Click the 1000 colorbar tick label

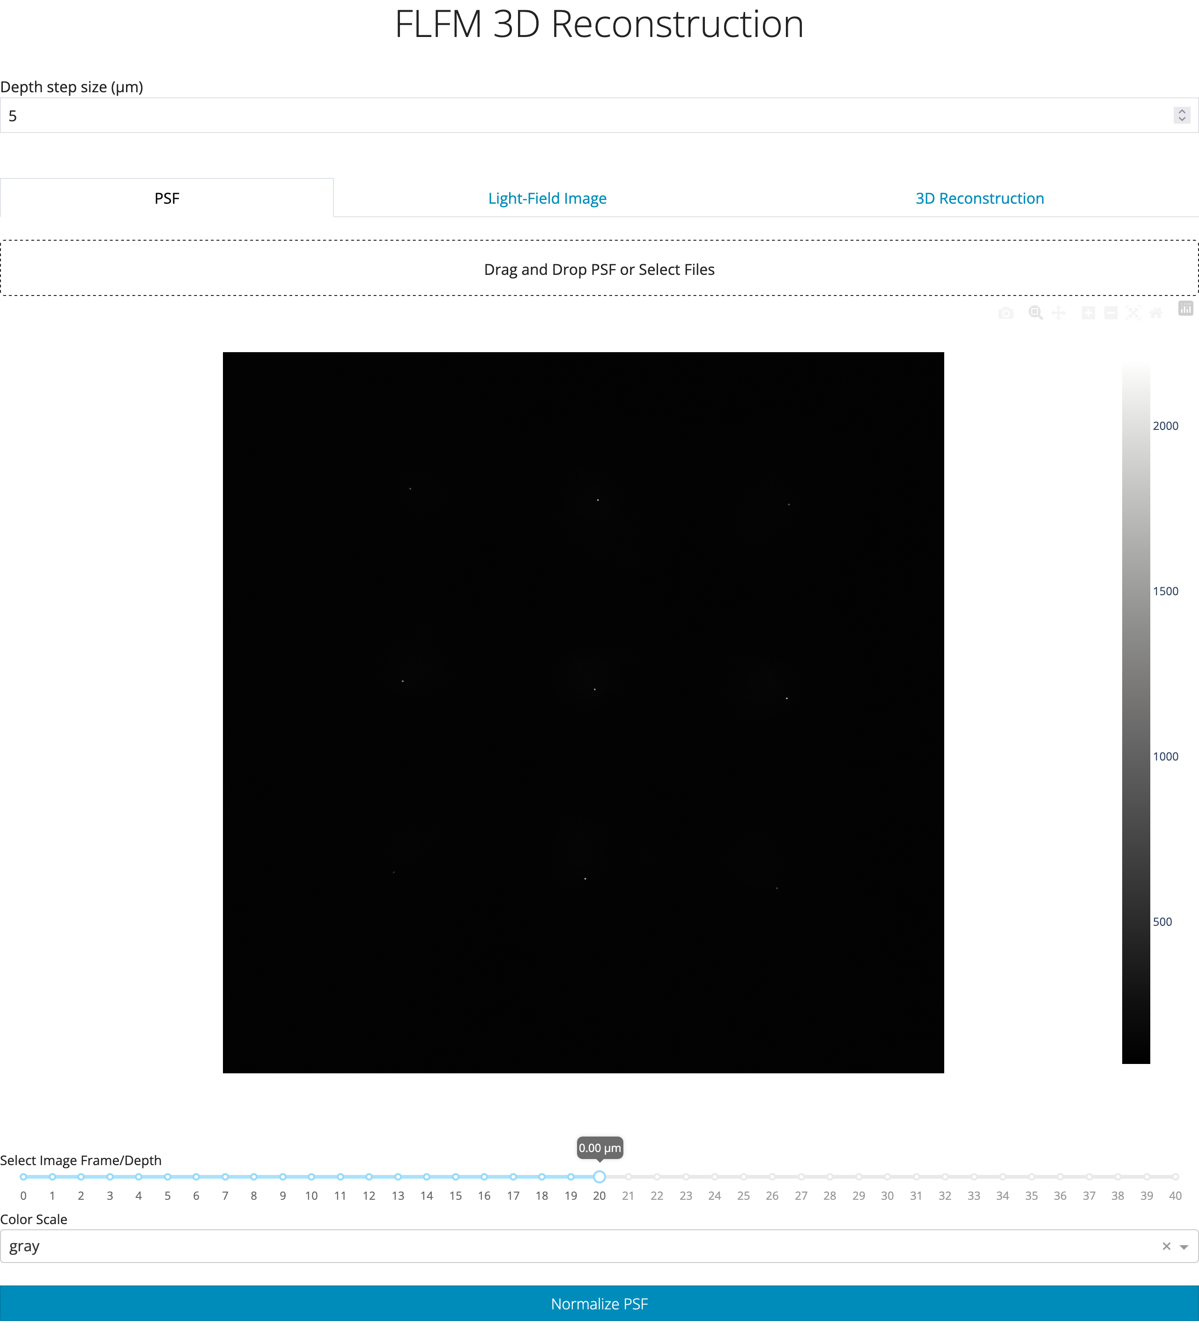(1165, 756)
